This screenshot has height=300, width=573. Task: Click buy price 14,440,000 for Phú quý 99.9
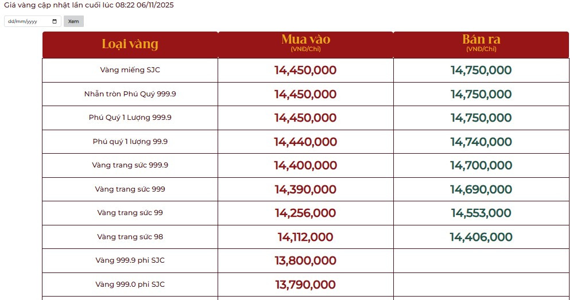pos(305,142)
